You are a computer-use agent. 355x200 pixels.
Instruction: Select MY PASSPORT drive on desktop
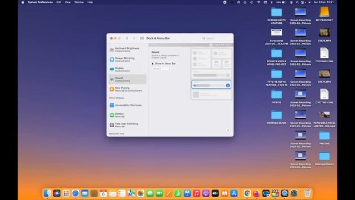point(324,14)
